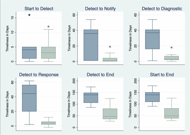The image size is (190, 135).
Task: Click the blue box in Detect to End plot
Action: coord(91,98)
